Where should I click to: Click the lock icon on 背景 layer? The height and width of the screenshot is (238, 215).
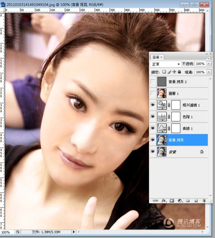click(202, 151)
